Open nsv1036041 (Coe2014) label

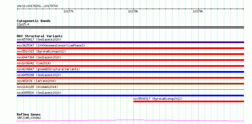(34, 63)
